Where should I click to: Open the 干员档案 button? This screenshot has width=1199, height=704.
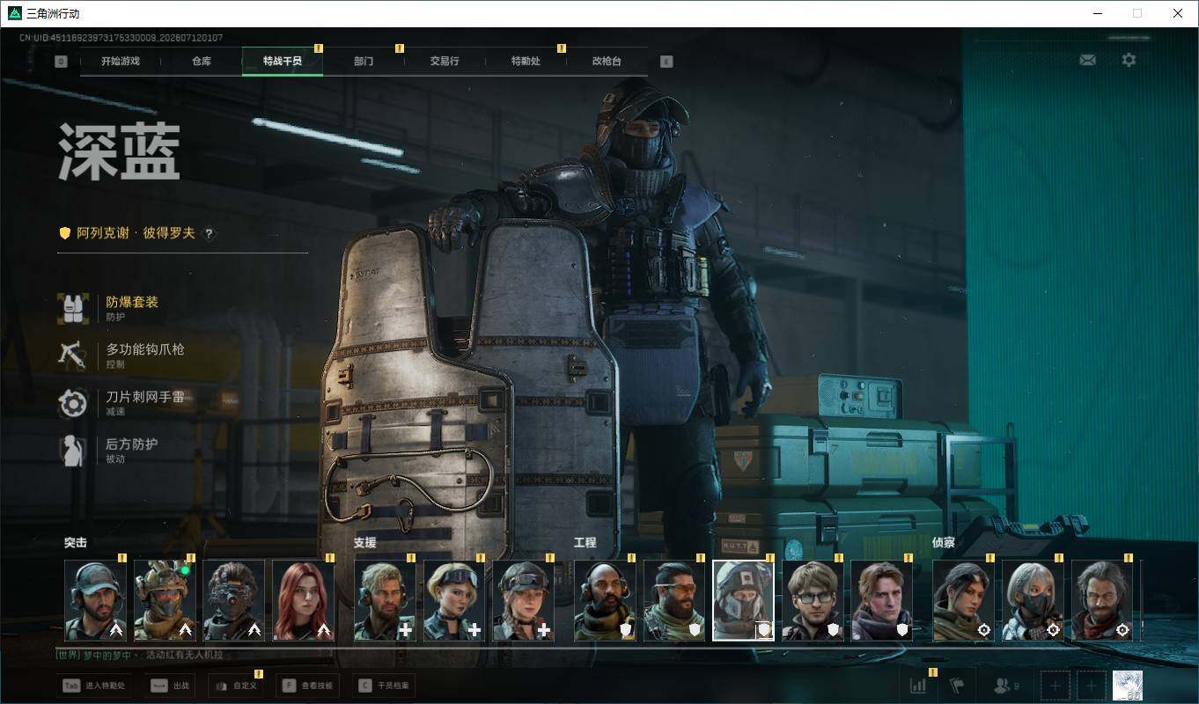click(x=384, y=686)
